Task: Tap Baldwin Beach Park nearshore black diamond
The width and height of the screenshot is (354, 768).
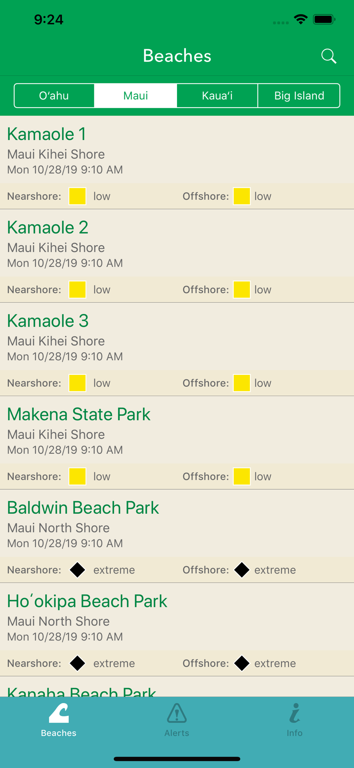Action: (77, 570)
